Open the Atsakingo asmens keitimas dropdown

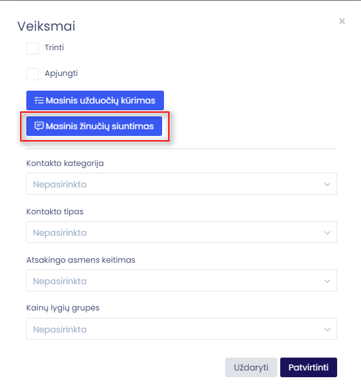point(182,280)
